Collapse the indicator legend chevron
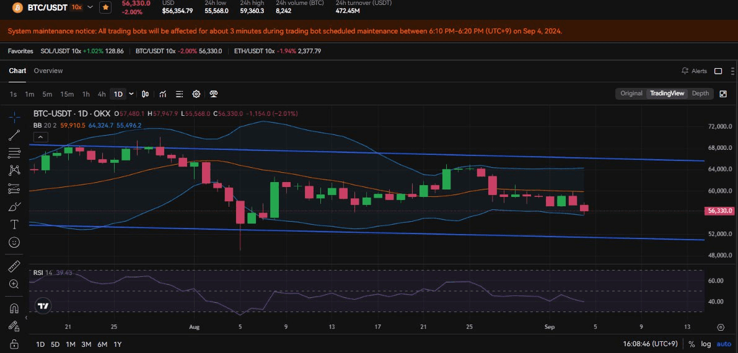The width and height of the screenshot is (738, 353). click(41, 137)
